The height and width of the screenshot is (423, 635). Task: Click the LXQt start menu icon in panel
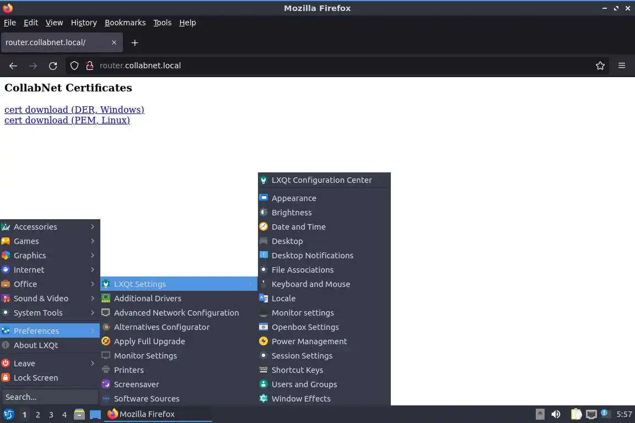click(8, 414)
